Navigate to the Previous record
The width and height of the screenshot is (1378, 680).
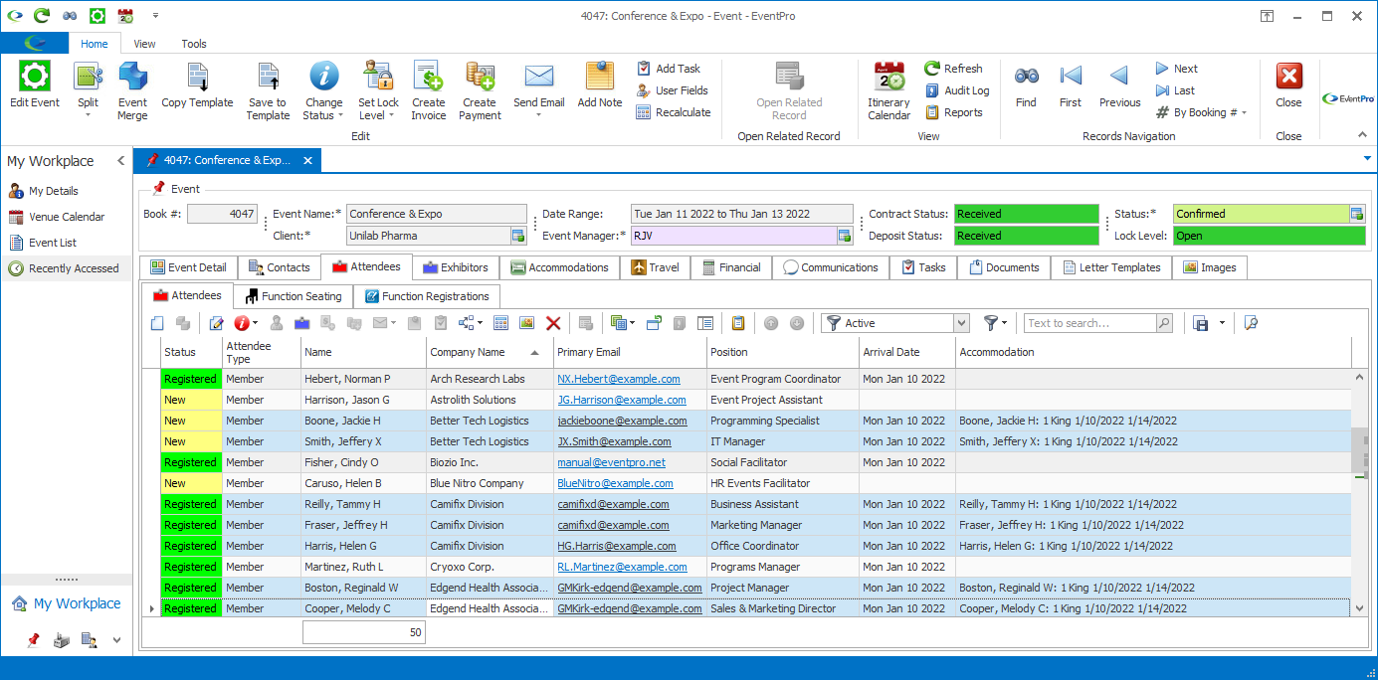1120,85
